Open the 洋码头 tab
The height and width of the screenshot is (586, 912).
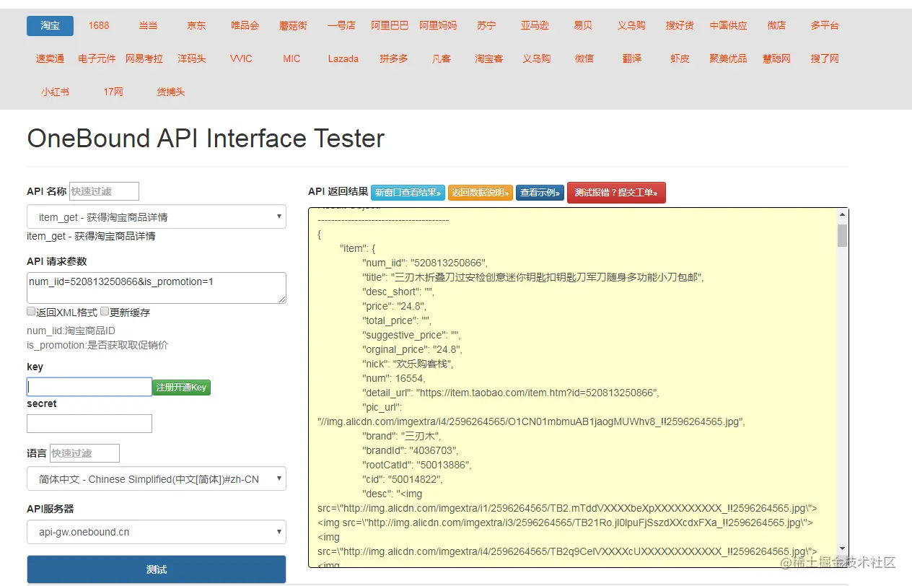click(192, 58)
